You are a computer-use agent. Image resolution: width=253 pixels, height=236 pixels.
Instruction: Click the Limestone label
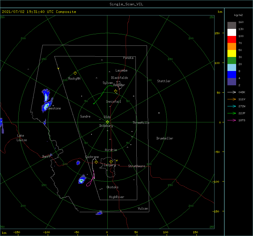click(53, 108)
